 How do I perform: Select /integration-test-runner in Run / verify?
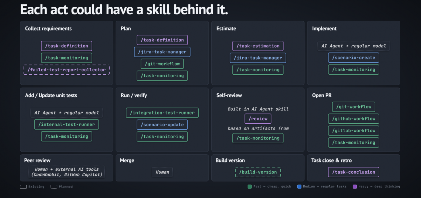(x=162, y=113)
